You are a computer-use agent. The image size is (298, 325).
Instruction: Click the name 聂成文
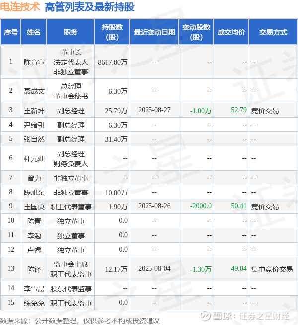coord(34,91)
